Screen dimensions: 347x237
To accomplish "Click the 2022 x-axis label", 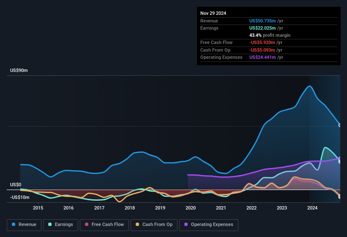I will click(x=251, y=208).
